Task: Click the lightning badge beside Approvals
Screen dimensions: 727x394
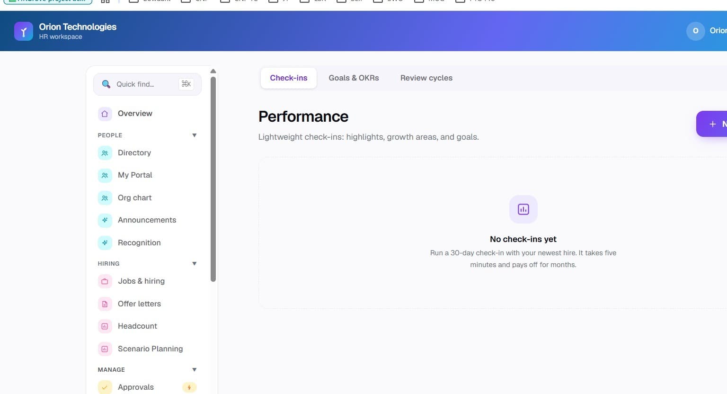Action: click(x=189, y=387)
